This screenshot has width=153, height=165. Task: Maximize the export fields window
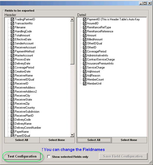coord(145,3)
